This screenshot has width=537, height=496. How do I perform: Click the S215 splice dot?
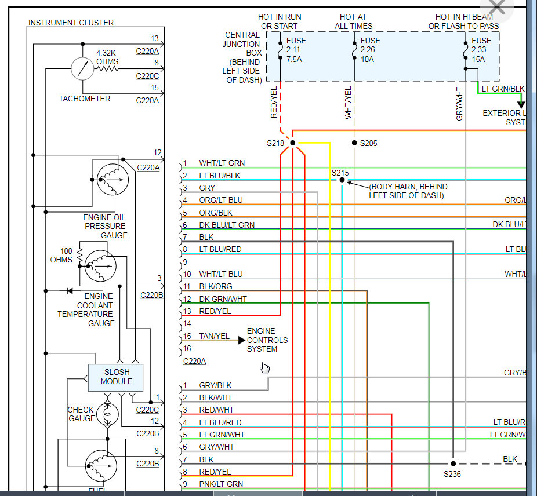coord(342,180)
